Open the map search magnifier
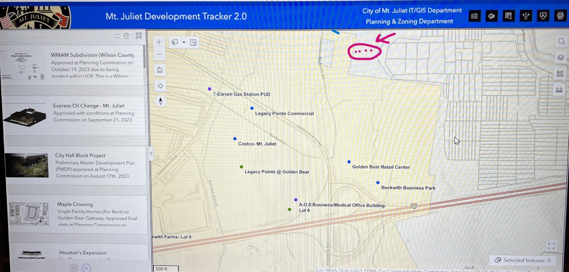This screenshot has width=569, height=272. click(561, 42)
